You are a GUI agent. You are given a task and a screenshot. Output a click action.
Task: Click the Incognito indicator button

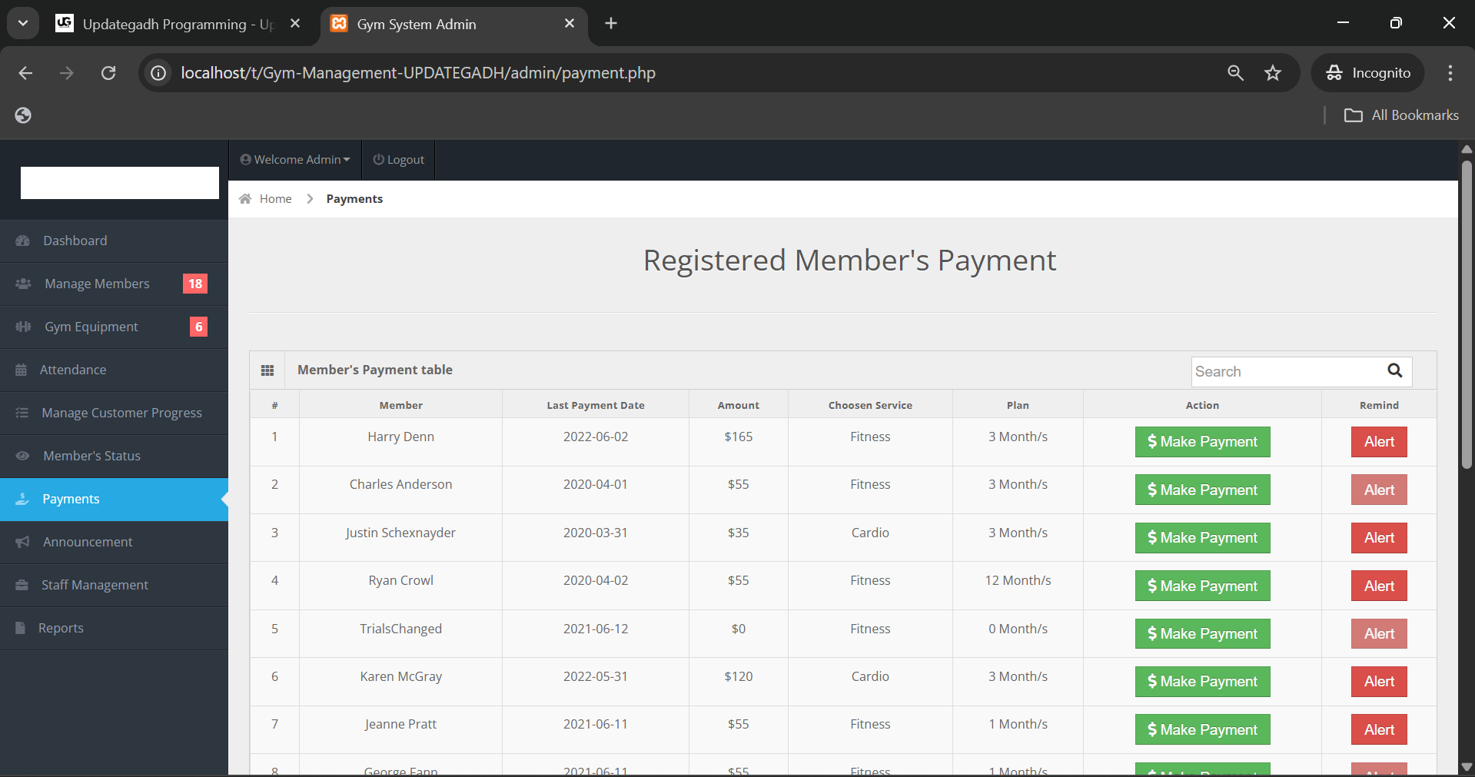[1368, 73]
